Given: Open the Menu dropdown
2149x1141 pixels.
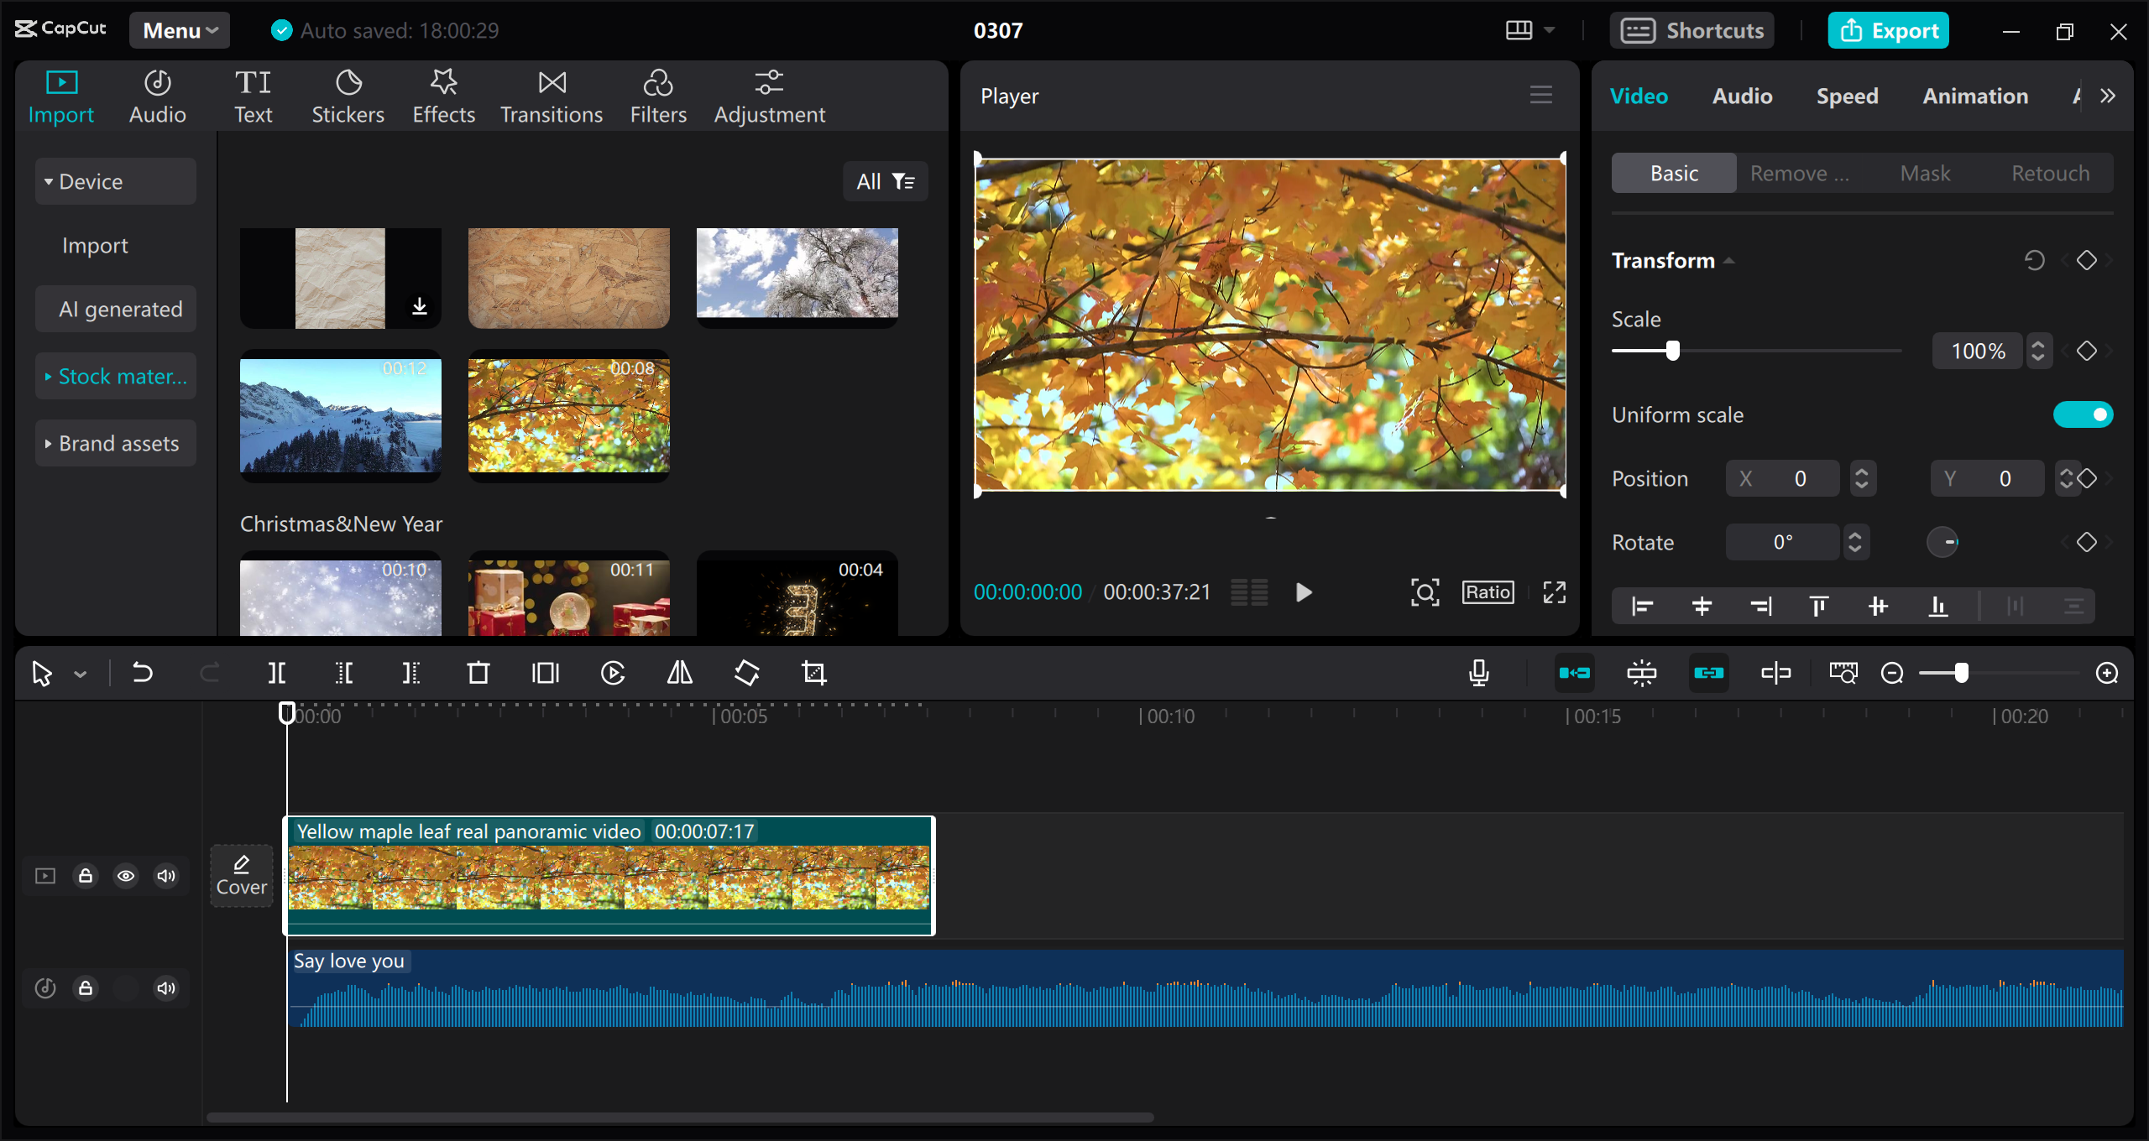Looking at the screenshot, I should tap(179, 29).
